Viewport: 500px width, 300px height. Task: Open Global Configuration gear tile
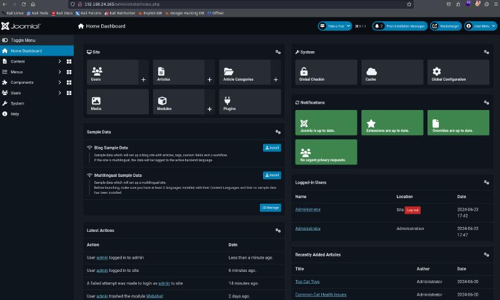(458, 72)
